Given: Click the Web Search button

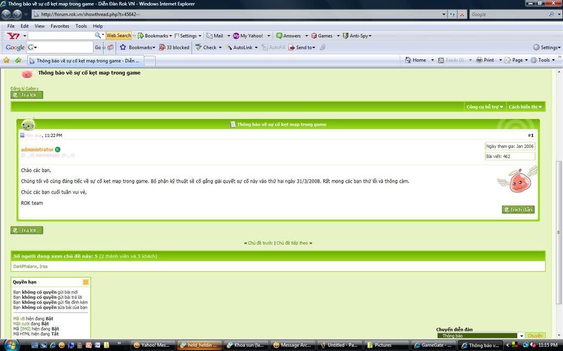Looking at the screenshot, I should coord(119,36).
